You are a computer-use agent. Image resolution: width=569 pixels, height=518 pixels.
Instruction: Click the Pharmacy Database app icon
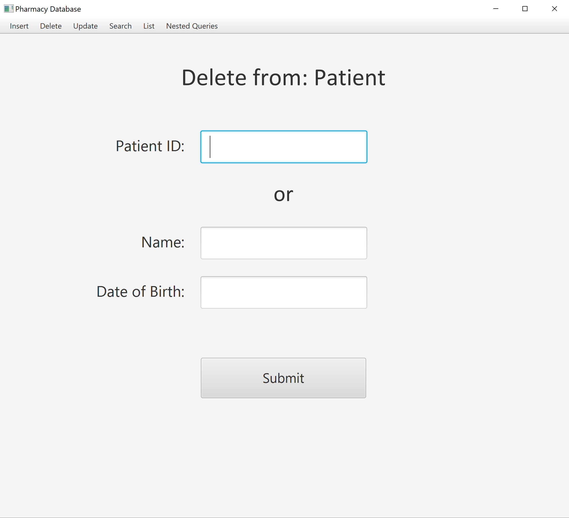click(8, 9)
